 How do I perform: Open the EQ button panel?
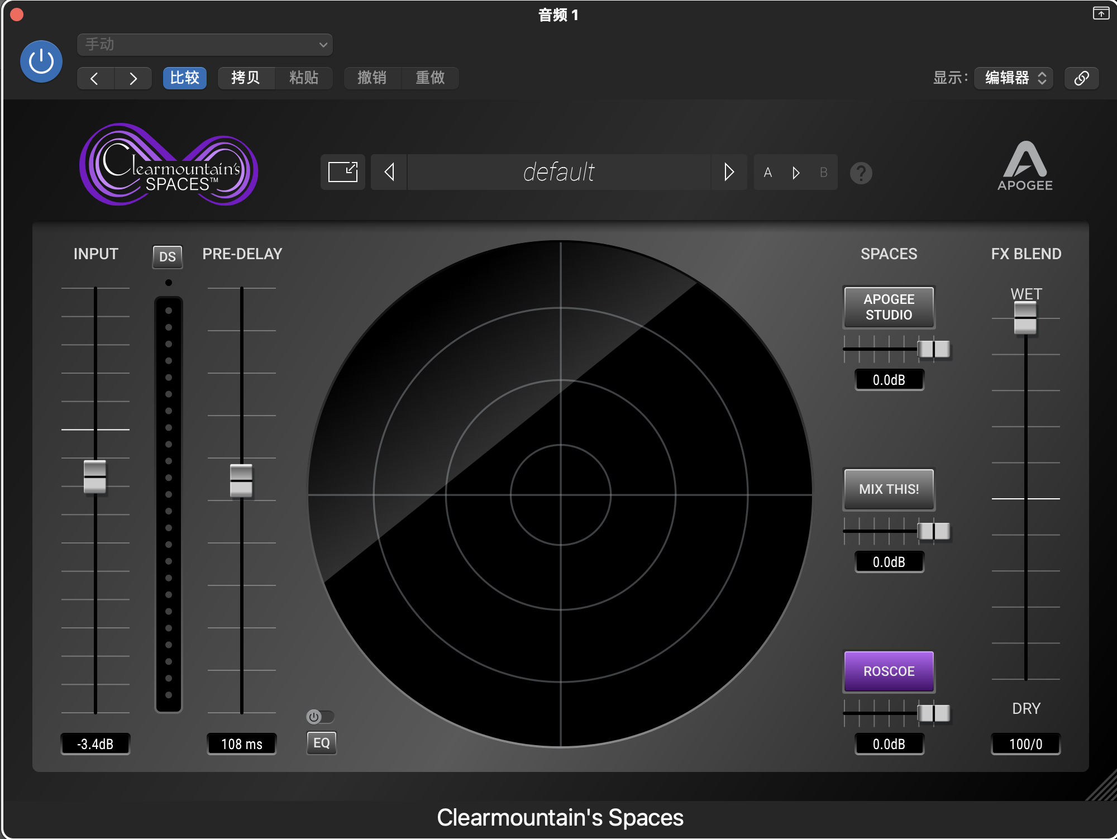(322, 743)
